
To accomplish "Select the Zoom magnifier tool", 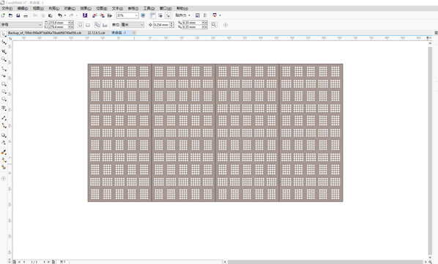I will pos(4,59).
